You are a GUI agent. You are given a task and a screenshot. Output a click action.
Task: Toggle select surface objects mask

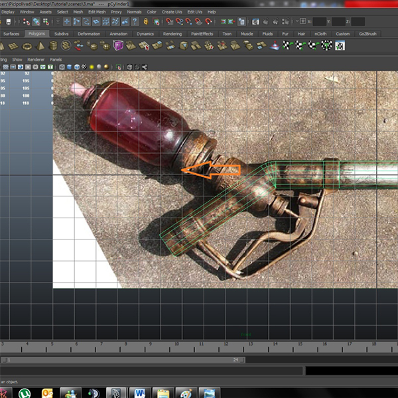[96, 22]
